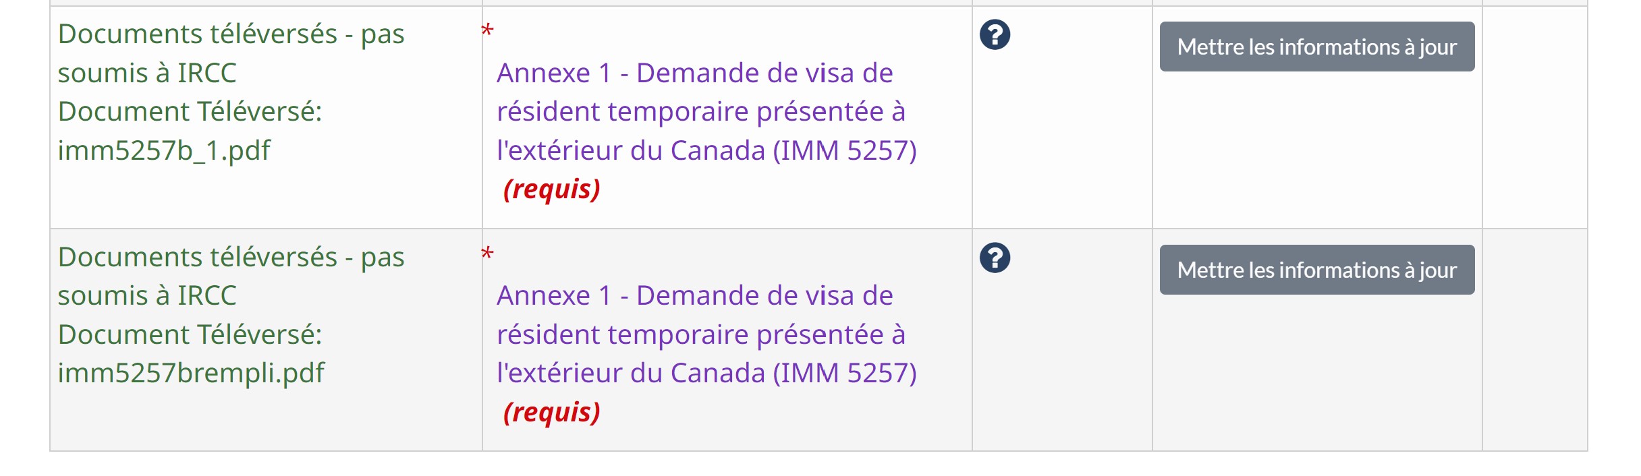Click second row's 'Documents téléversés' status text

click(231, 276)
